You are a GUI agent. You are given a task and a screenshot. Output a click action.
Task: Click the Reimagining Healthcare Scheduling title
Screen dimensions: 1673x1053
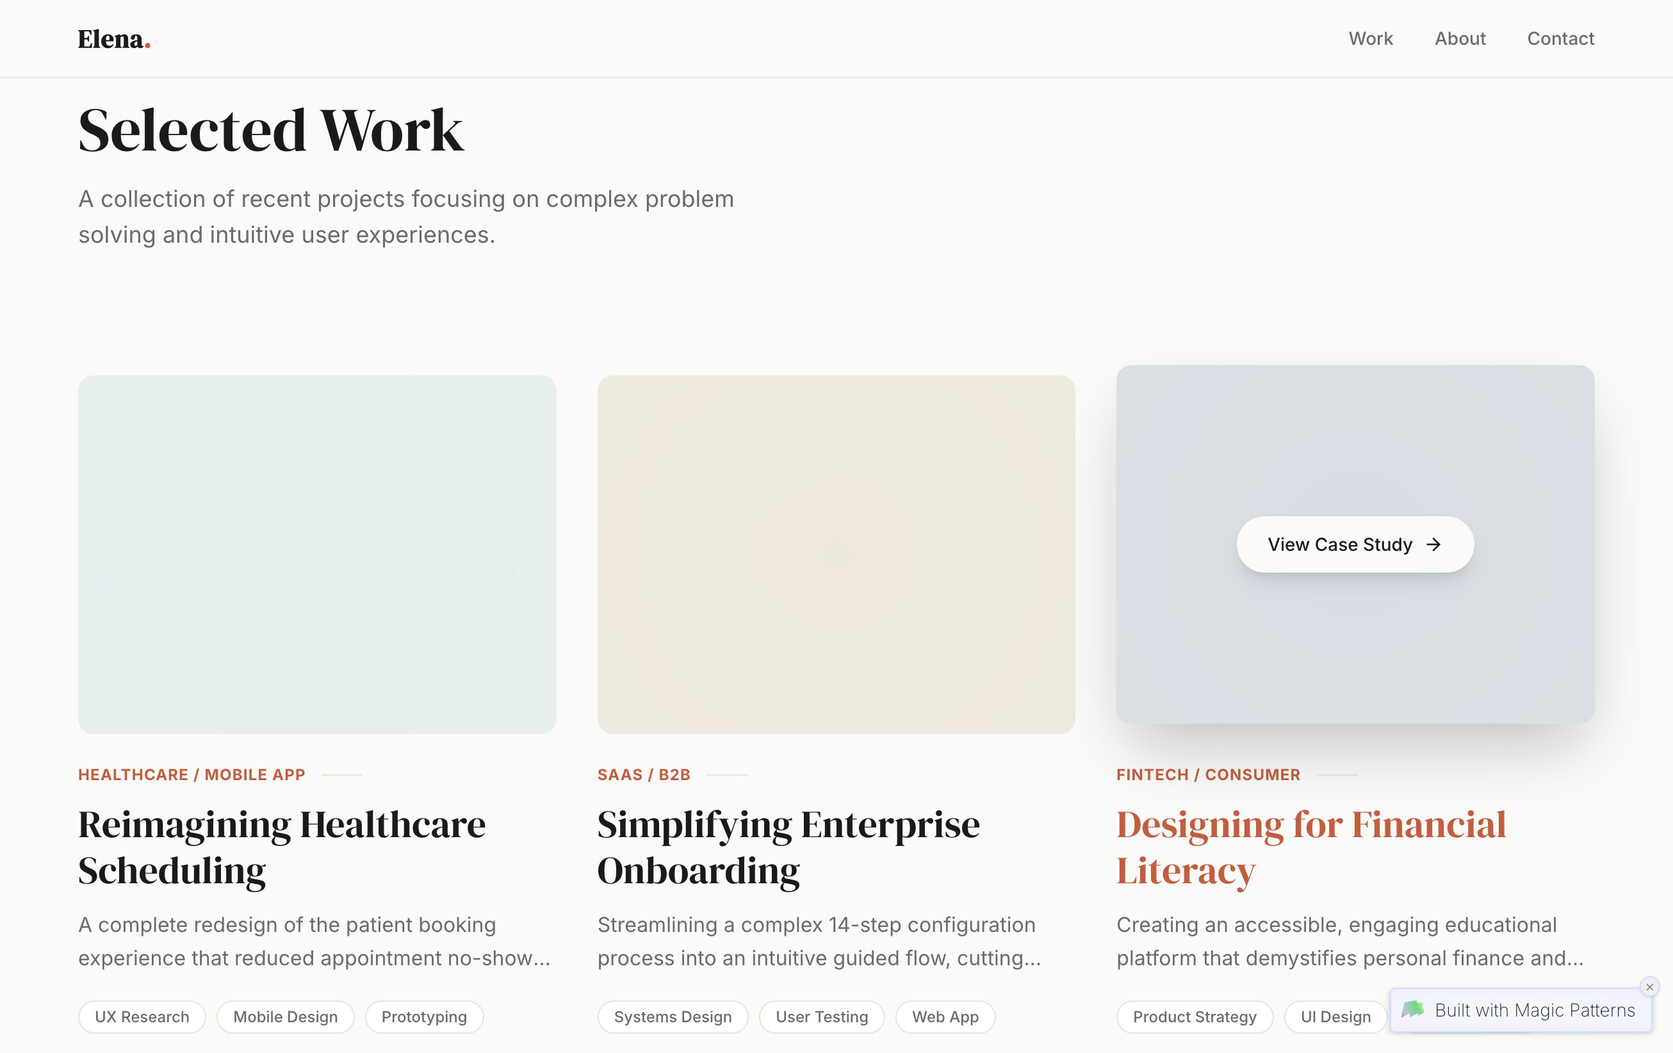point(281,847)
